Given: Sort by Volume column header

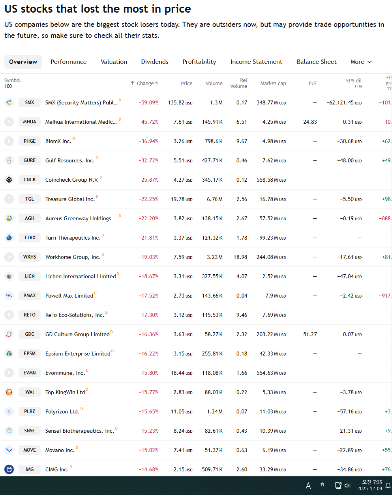Looking at the screenshot, I should (x=214, y=84).
